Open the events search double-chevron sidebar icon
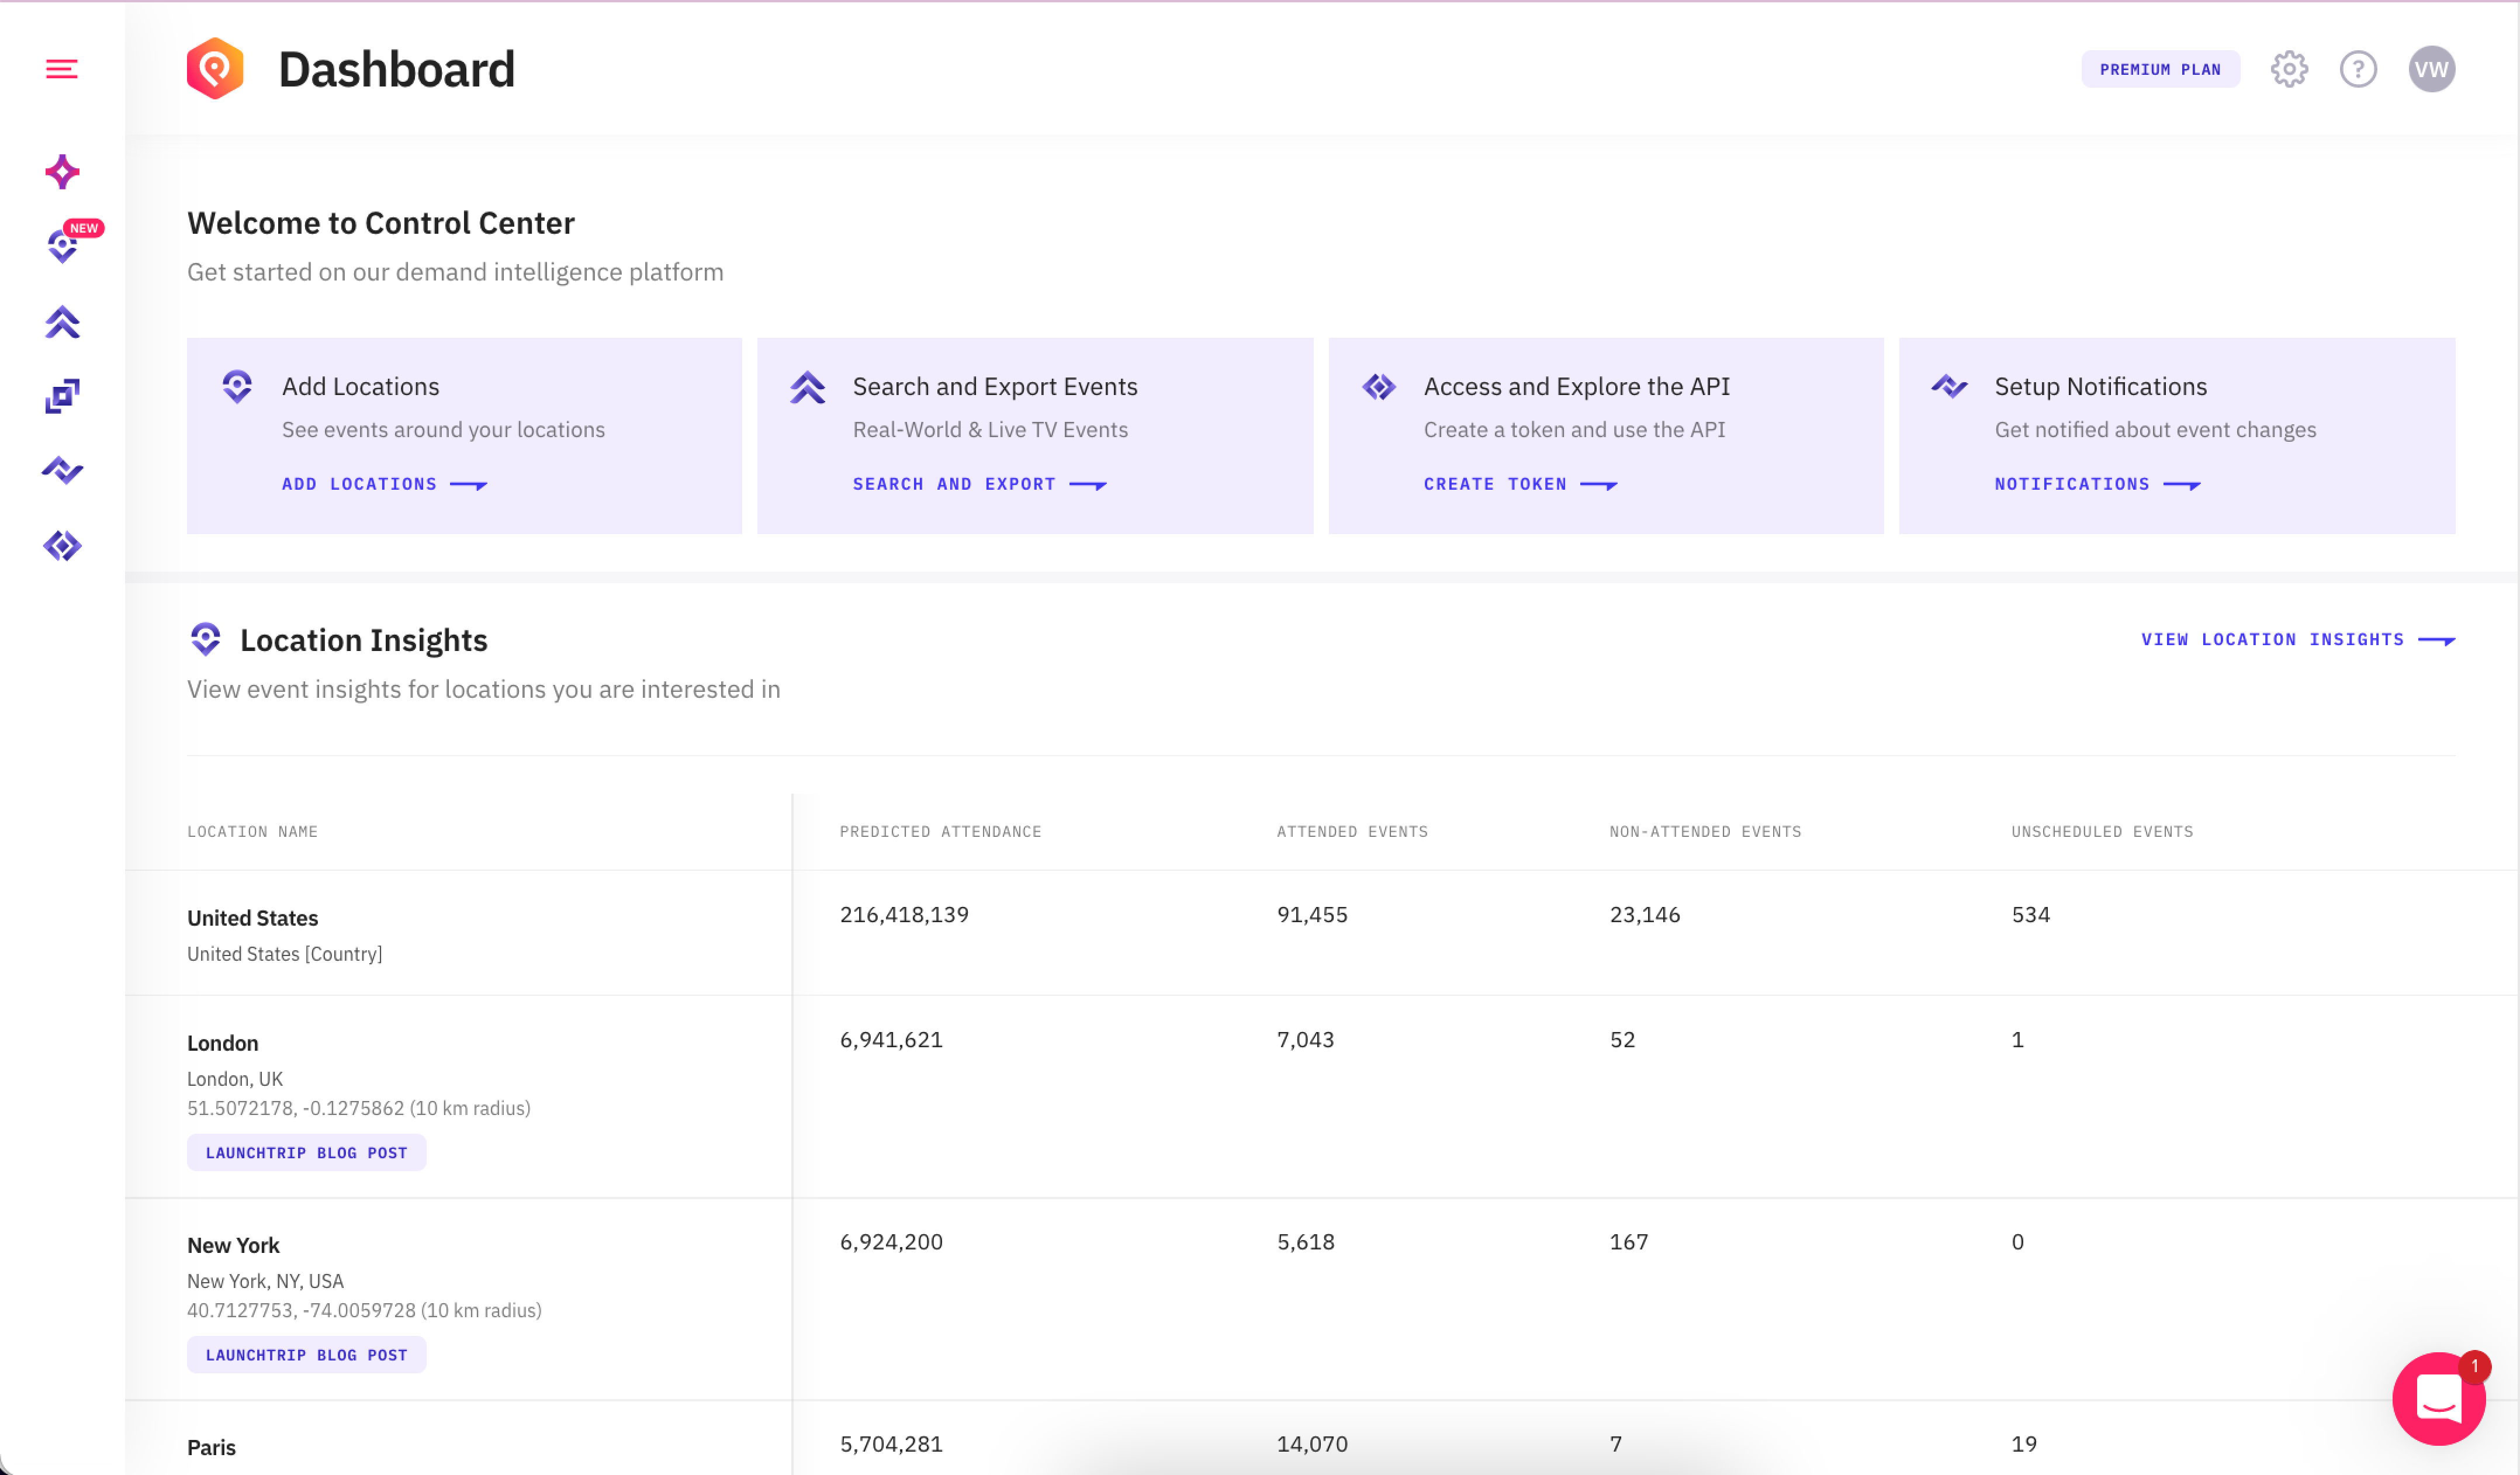This screenshot has width=2520, height=1475. [62, 322]
